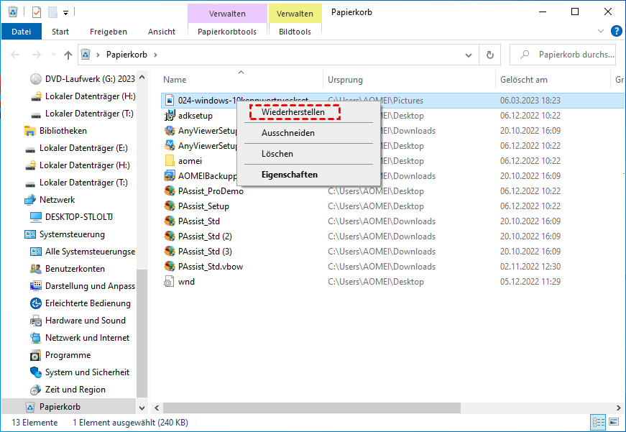This screenshot has width=626, height=432.
Task: Open System und Sicherheit in sidebar
Action: tap(87, 372)
